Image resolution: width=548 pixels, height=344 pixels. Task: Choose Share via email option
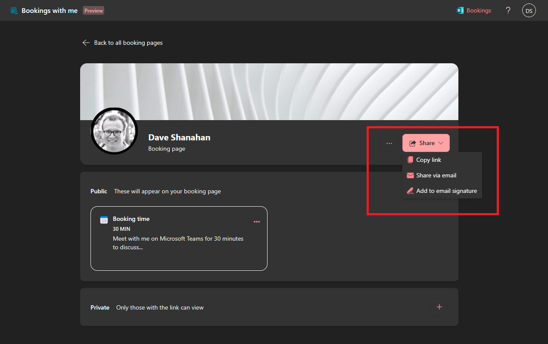point(442,175)
